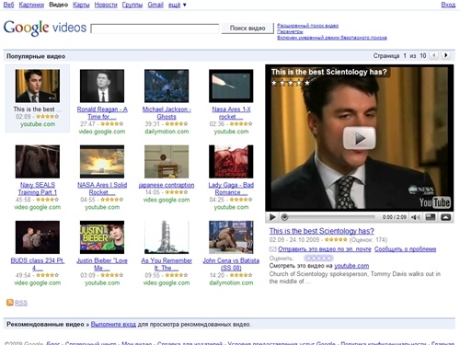
Task: Open Ronald Reagan - A Time for link
Action: 102,113
